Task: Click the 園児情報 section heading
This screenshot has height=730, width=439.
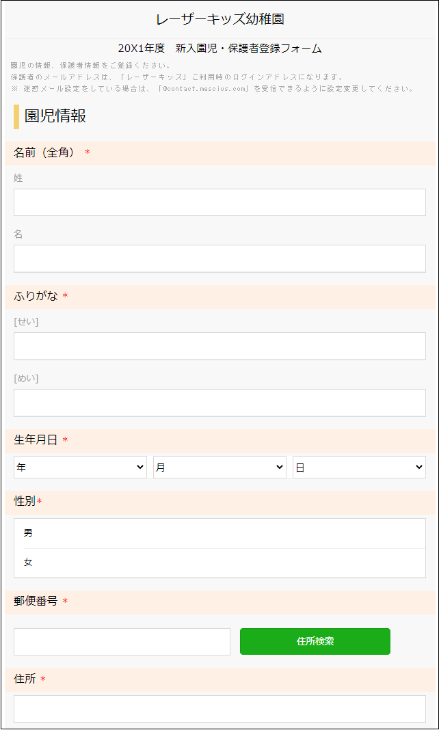Action: click(55, 116)
